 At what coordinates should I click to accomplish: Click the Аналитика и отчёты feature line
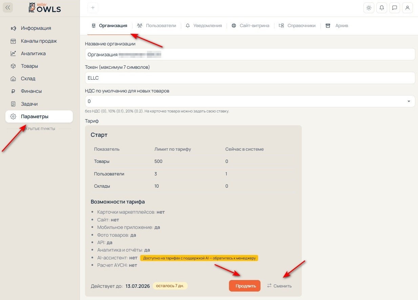[124, 250]
